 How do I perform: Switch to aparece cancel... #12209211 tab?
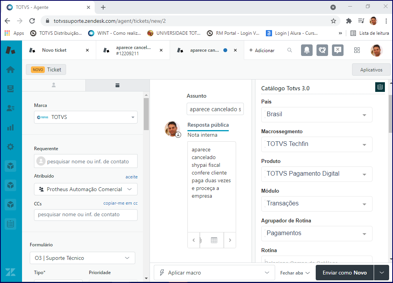(x=133, y=50)
